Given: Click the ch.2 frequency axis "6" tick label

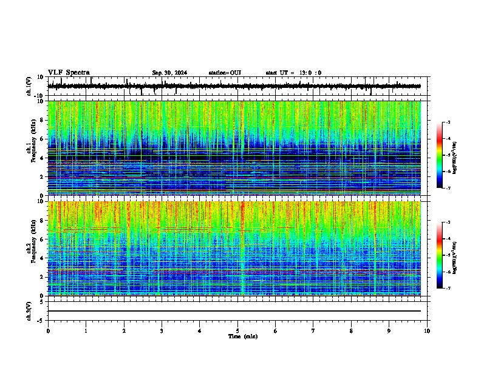Looking at the screenshot, I should click(x=42, y=239).
